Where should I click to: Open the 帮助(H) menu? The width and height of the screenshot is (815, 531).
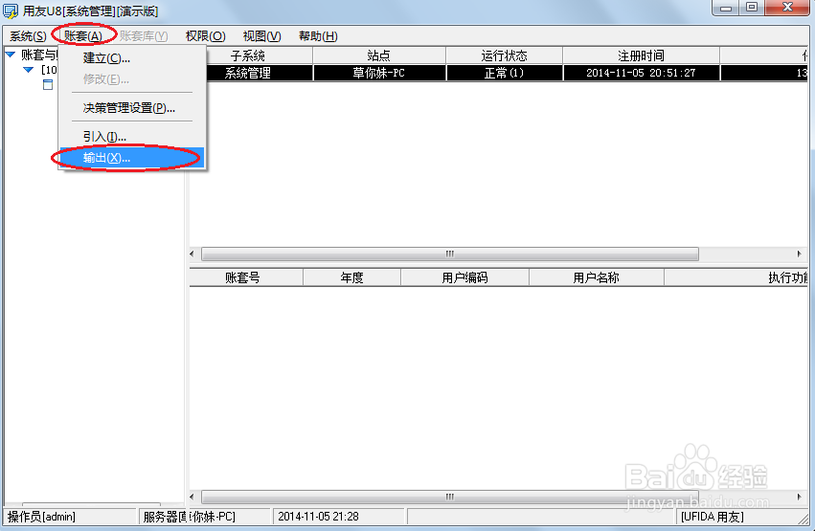point(318,36)
